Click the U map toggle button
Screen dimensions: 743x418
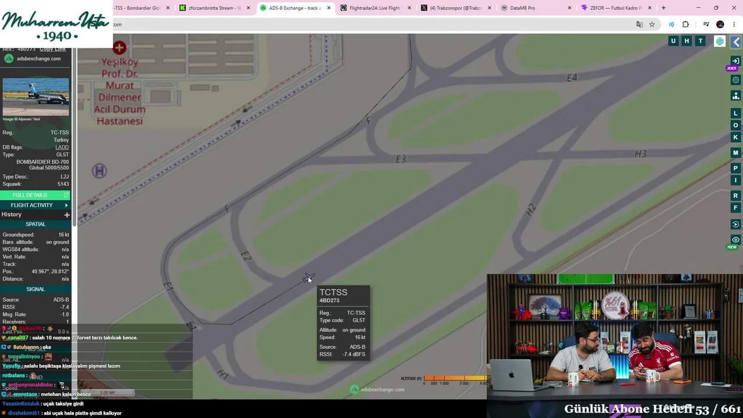pyautogui.click(x=673, y=41)
